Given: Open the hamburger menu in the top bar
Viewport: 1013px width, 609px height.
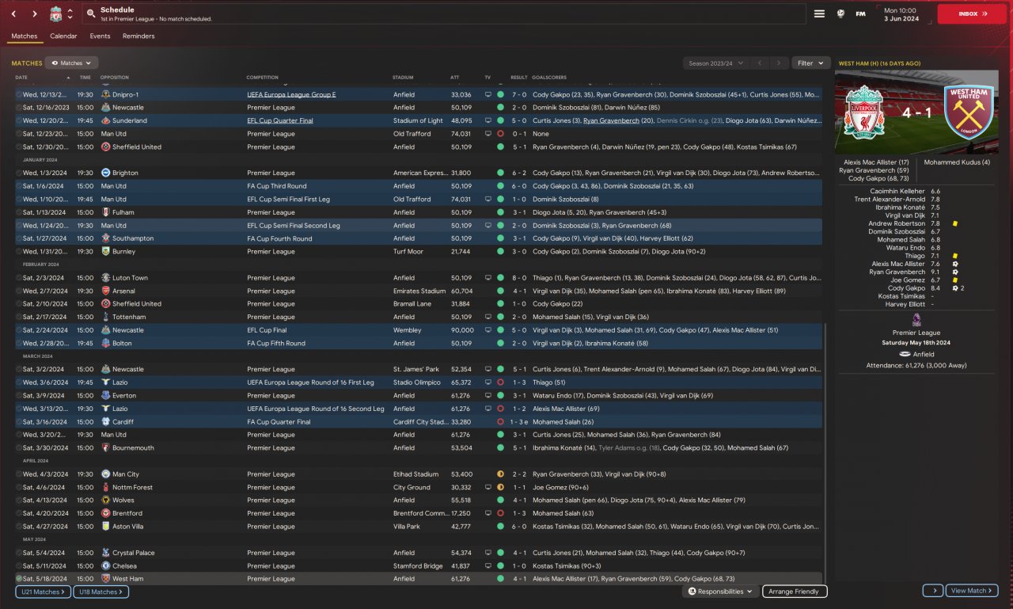Looking at the screenshot, I should (x=819, y=13).
